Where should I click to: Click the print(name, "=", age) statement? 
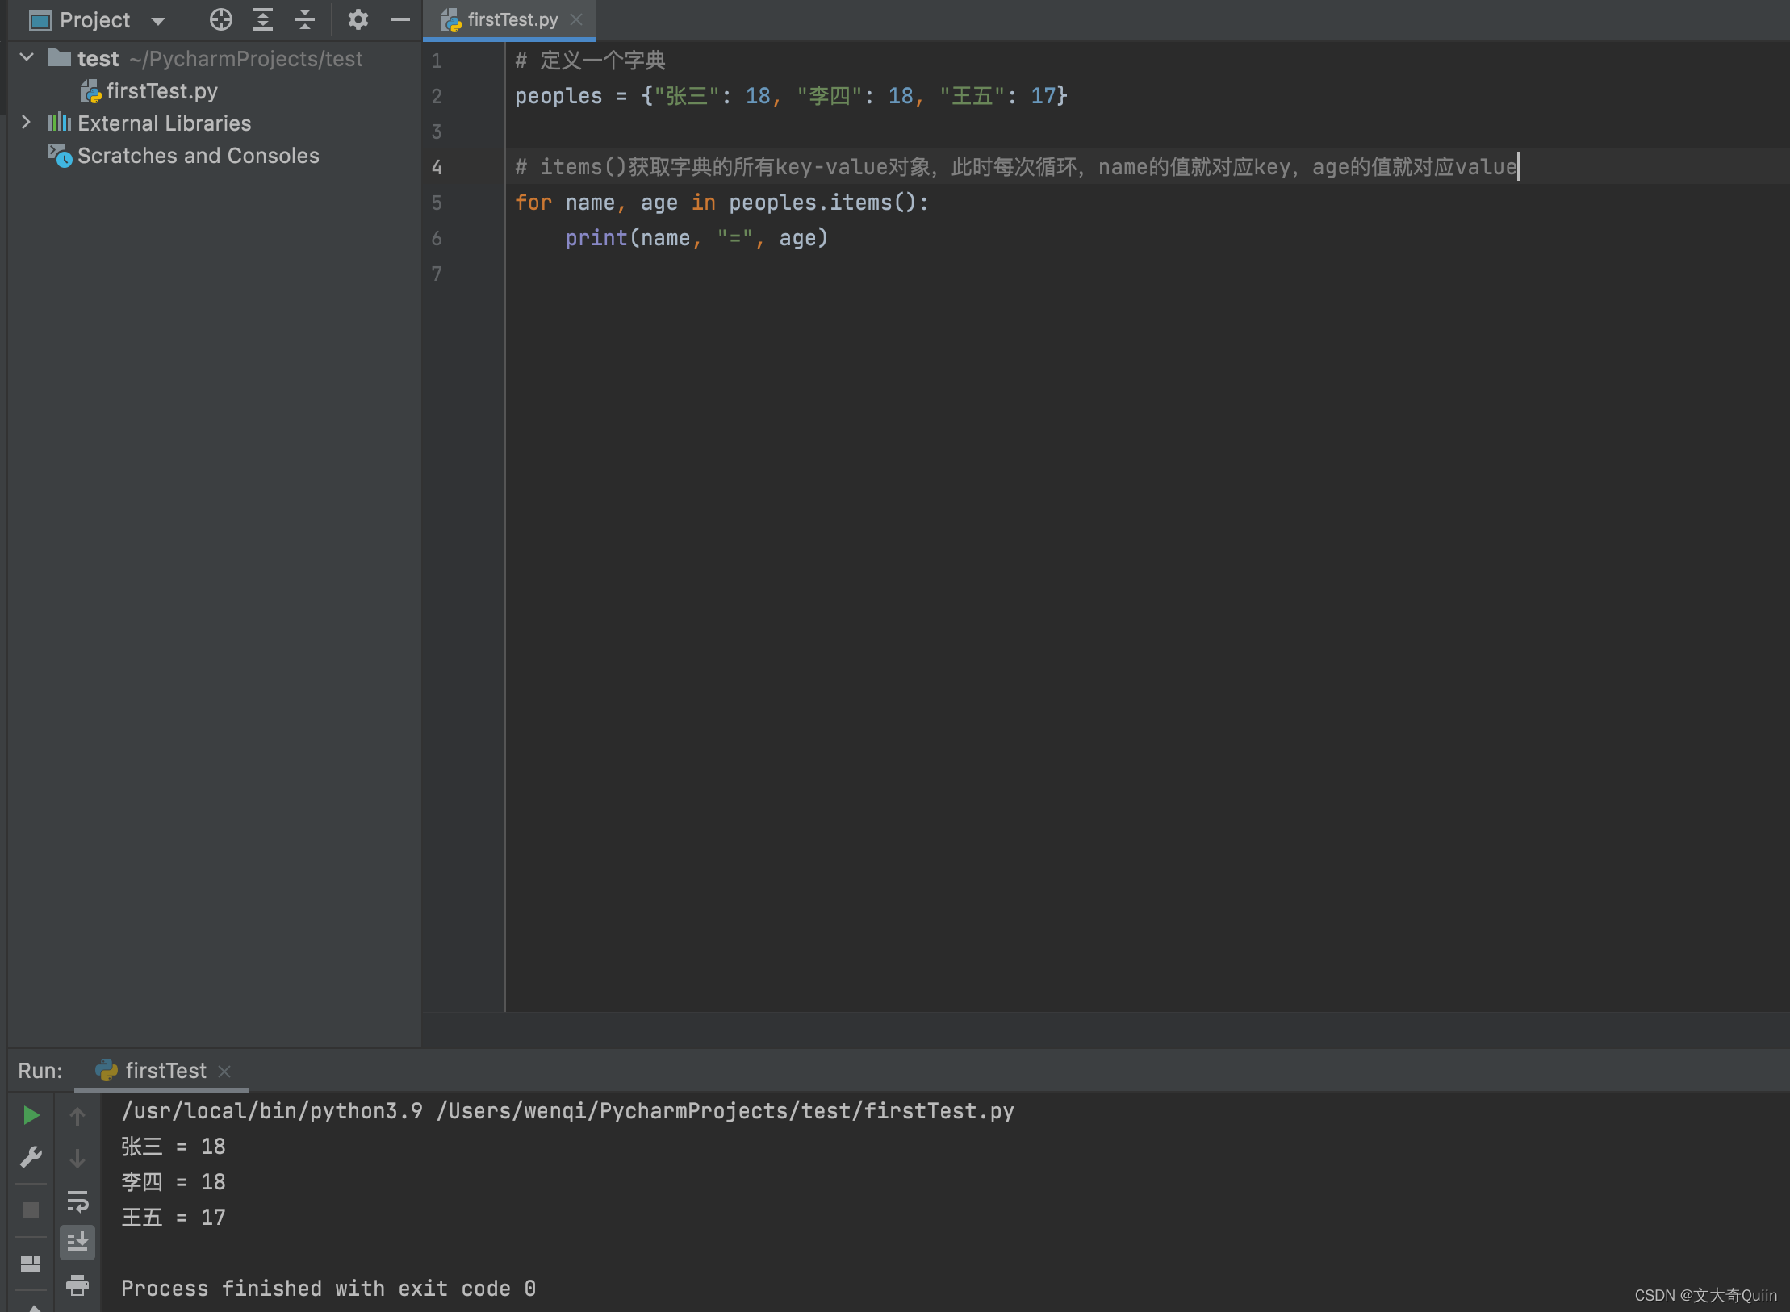tap(696, 238)
